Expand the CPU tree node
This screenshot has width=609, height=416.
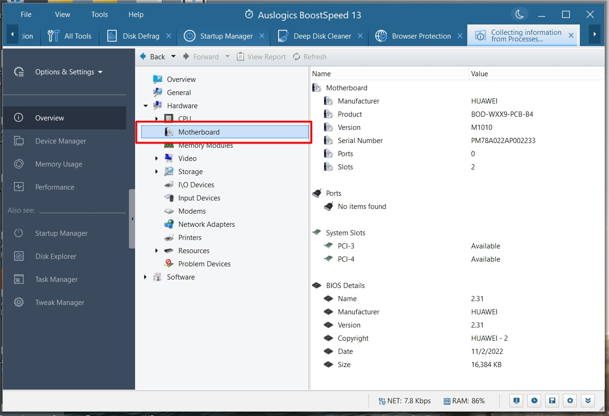click(x=157, y=119)
